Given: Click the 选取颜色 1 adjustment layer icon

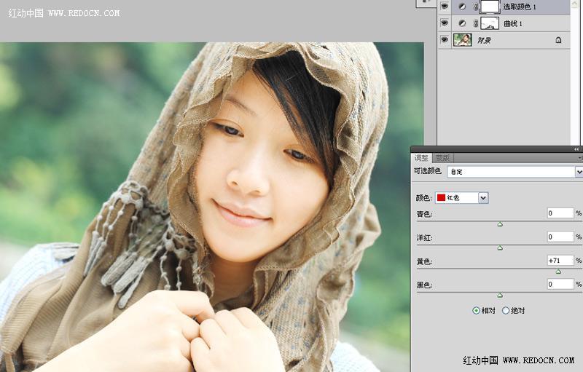Looking at the screenshot, I should (462, 7).
